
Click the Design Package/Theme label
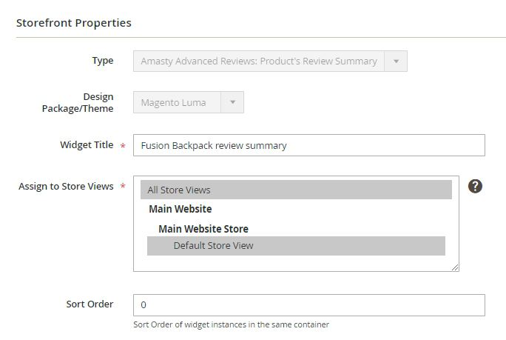[78, 103]
